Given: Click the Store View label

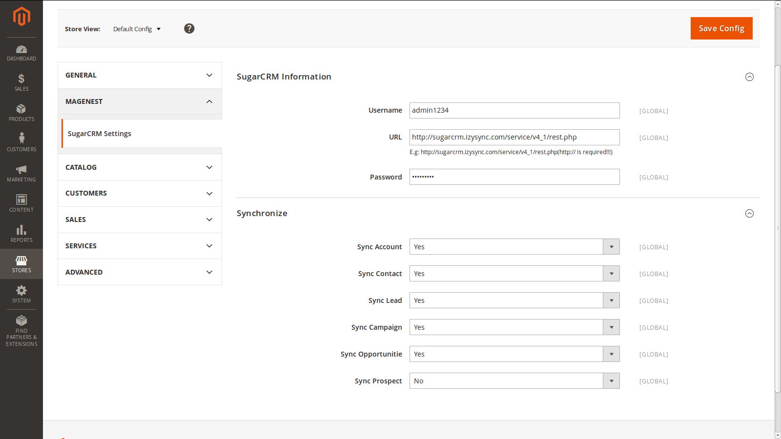Looking at the screenshot, I should pos(82,29).
